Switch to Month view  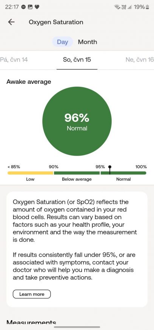pos(88,42)
